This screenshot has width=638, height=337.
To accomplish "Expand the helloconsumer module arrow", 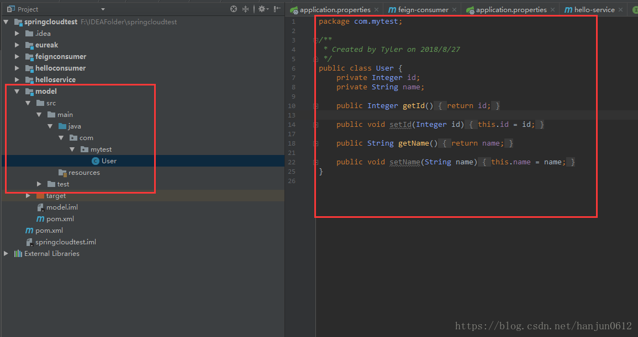I will tap(17, 68).
